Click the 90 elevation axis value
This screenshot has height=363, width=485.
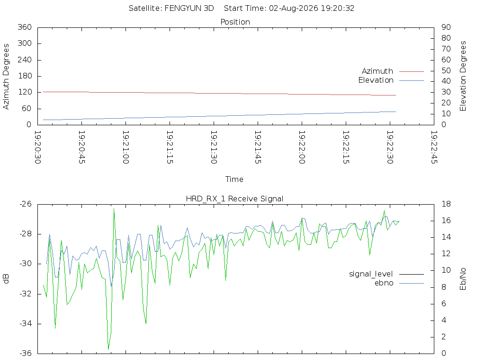446,27
